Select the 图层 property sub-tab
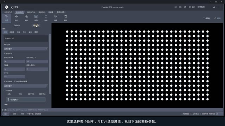This screenshot has width=225, height=126. click(36, 32)
